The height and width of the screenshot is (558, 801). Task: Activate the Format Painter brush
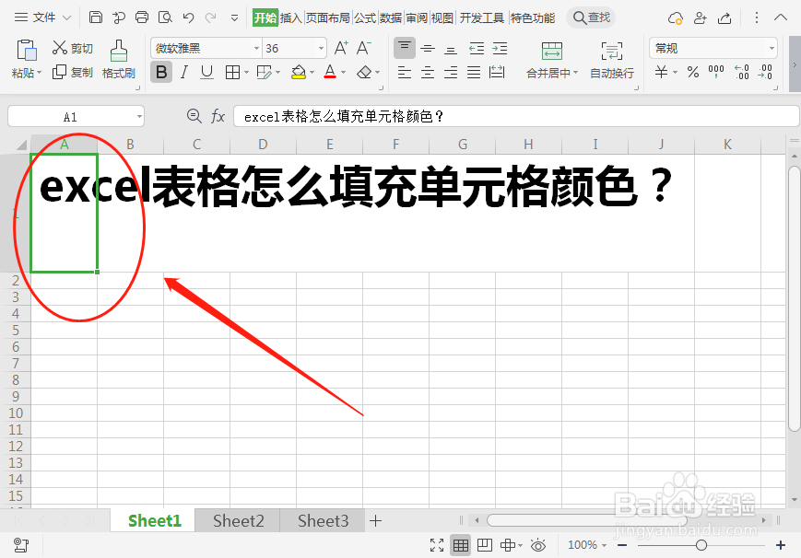click(x=119, y=51)
